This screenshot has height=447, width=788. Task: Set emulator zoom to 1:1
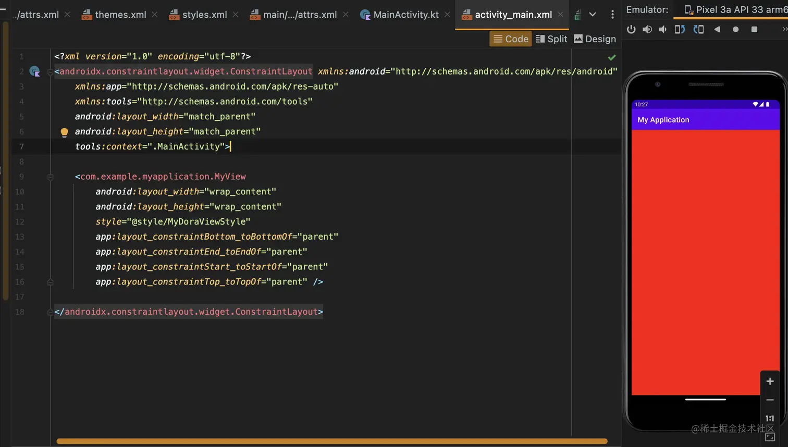click(x=770, y=418)
